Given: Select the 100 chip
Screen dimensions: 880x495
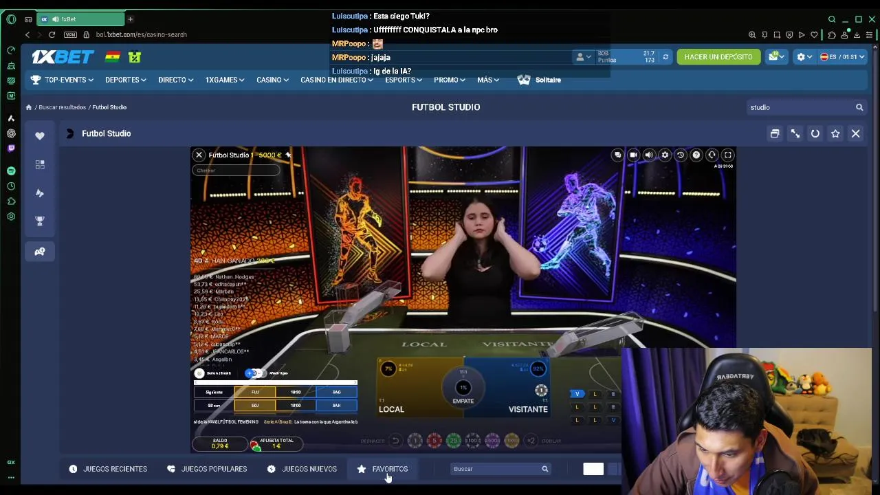Looking at the screenshot, I should pyautogui.click(x=472, y=441).
